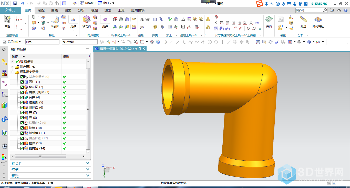This screenshot has width=350, height=188.
Task: Uncheck the 圆柱 (1) feature checkbox
Action: [22, 82]
